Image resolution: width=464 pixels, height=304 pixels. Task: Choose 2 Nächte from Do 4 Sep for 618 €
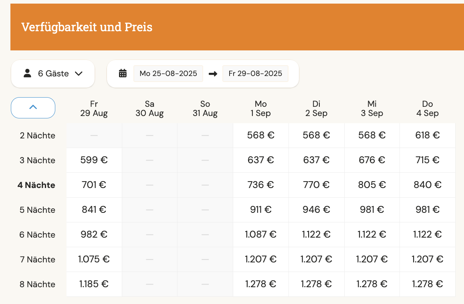coord(428,135)
